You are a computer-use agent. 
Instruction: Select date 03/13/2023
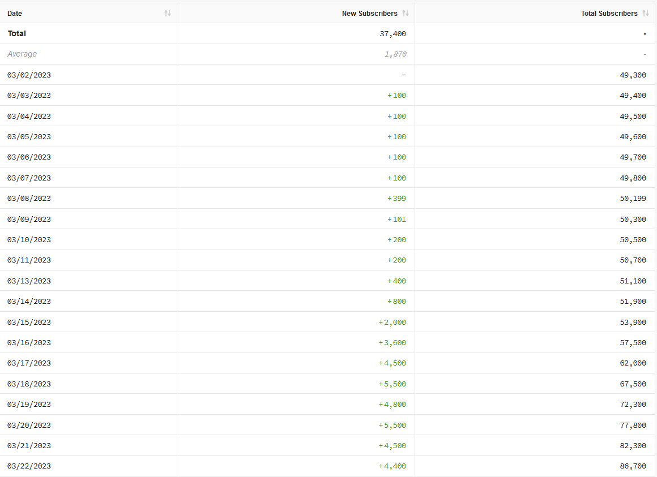click(29, 281)
